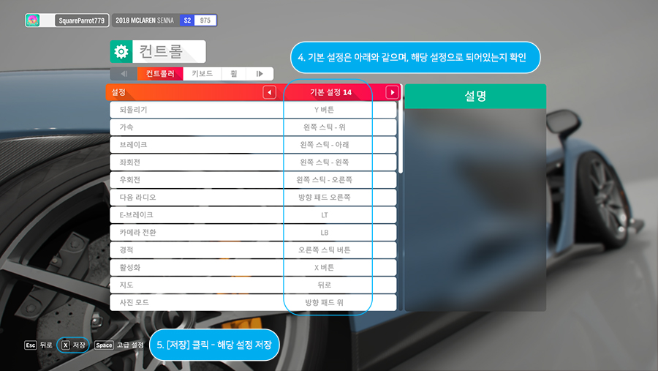Click the X key save icon
Viewport: 658px width, 371px height.
tap(66, 345)
